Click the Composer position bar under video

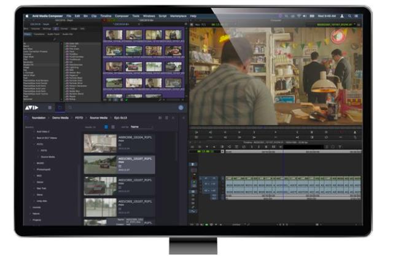(x=276, y=127)
